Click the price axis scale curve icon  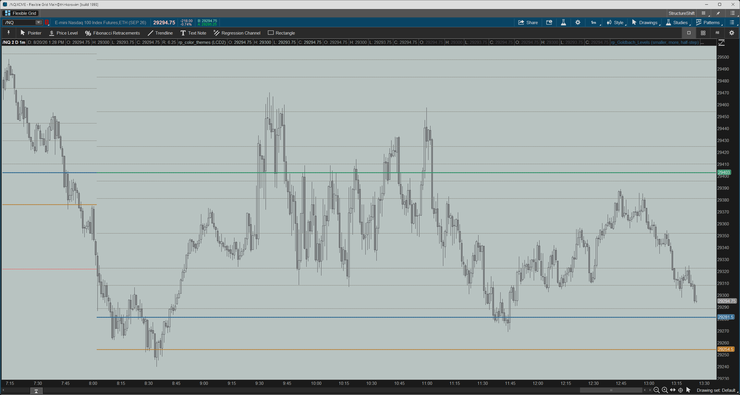(x=722, y=43)
